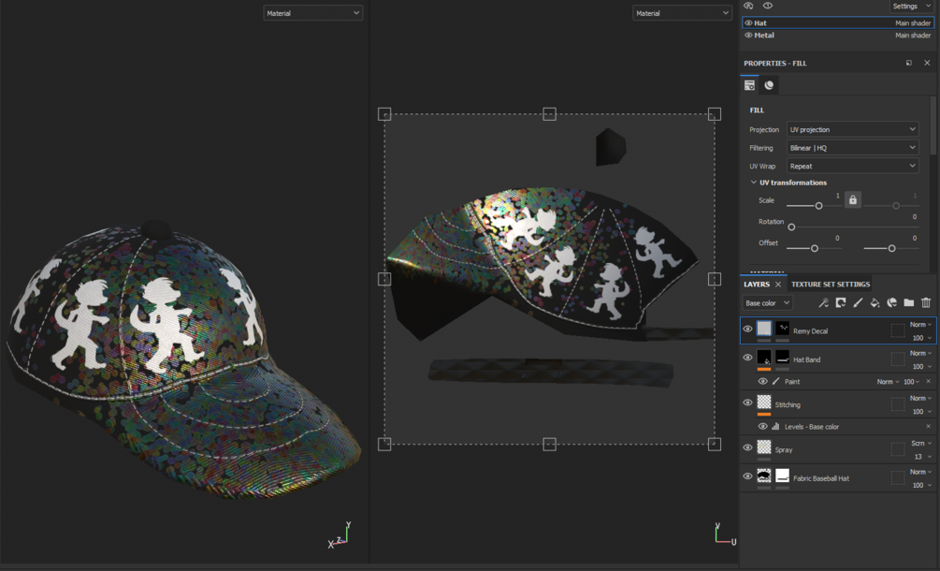Image resolution: width=940 pixels, height=571 pixels.
Task: Change Remy Decal Norm blend mode
Action: pos(921,325)
